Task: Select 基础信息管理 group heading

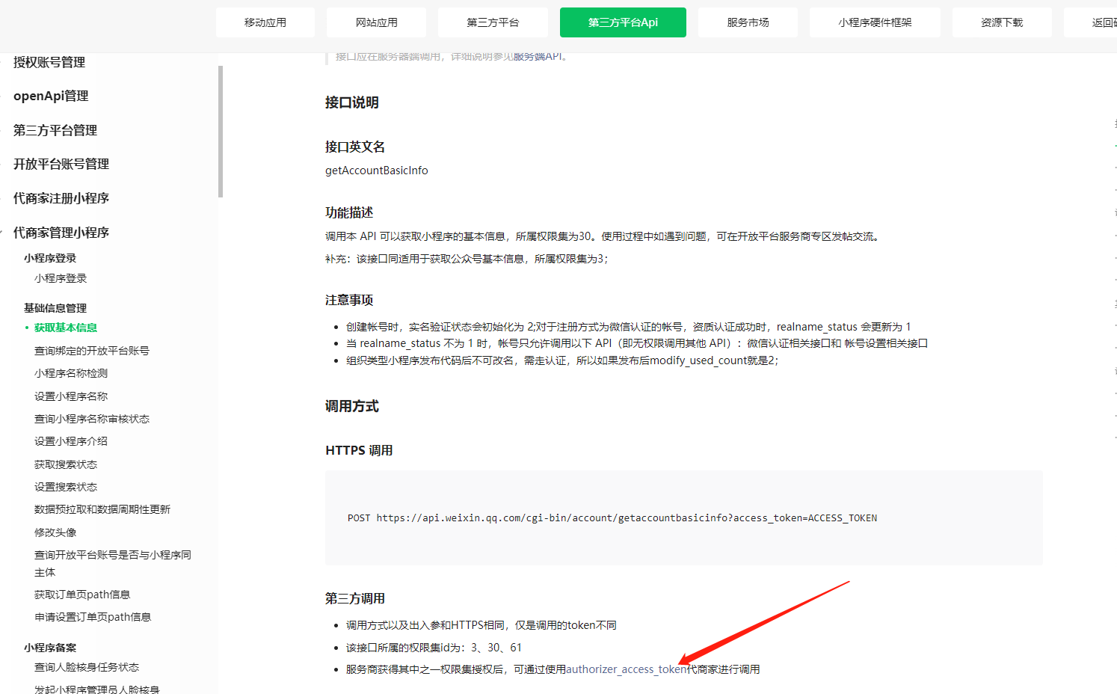Action: point(55,308)
